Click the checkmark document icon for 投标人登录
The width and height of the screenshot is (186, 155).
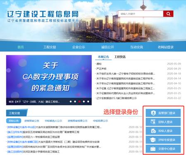tap(153, 131)
